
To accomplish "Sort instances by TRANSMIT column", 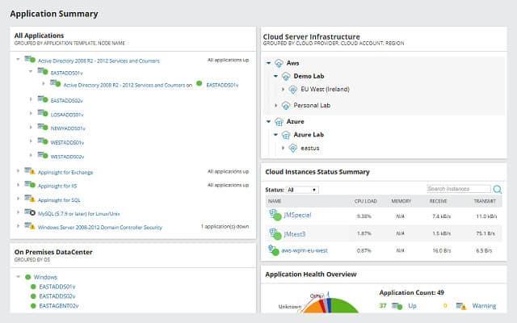I will (485, 201).
